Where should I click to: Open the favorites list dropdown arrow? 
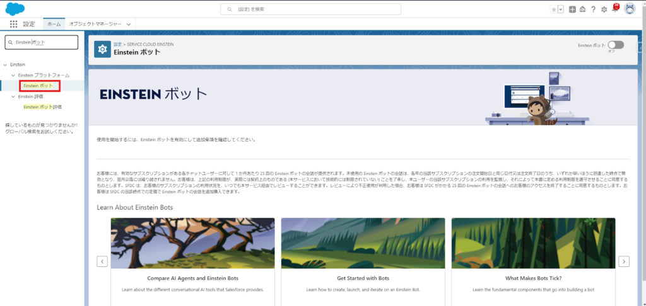(560, 9)
